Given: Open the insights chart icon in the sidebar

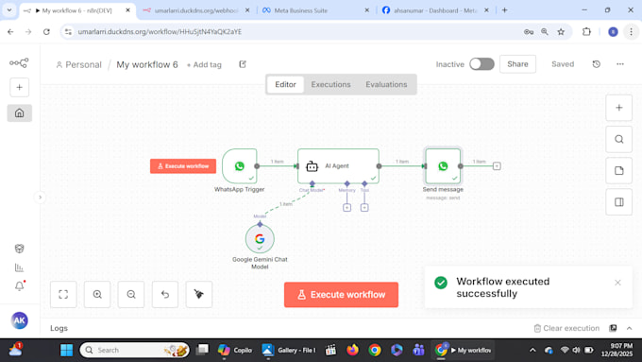Looking at the screenshot, I should (19, 267).
